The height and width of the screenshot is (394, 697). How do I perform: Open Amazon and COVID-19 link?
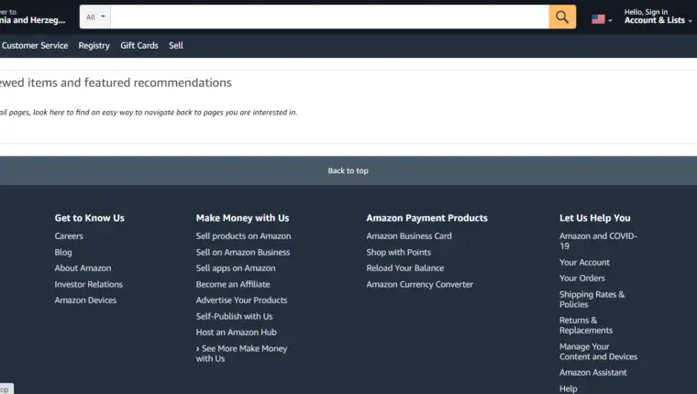click(x=598, y=241)
